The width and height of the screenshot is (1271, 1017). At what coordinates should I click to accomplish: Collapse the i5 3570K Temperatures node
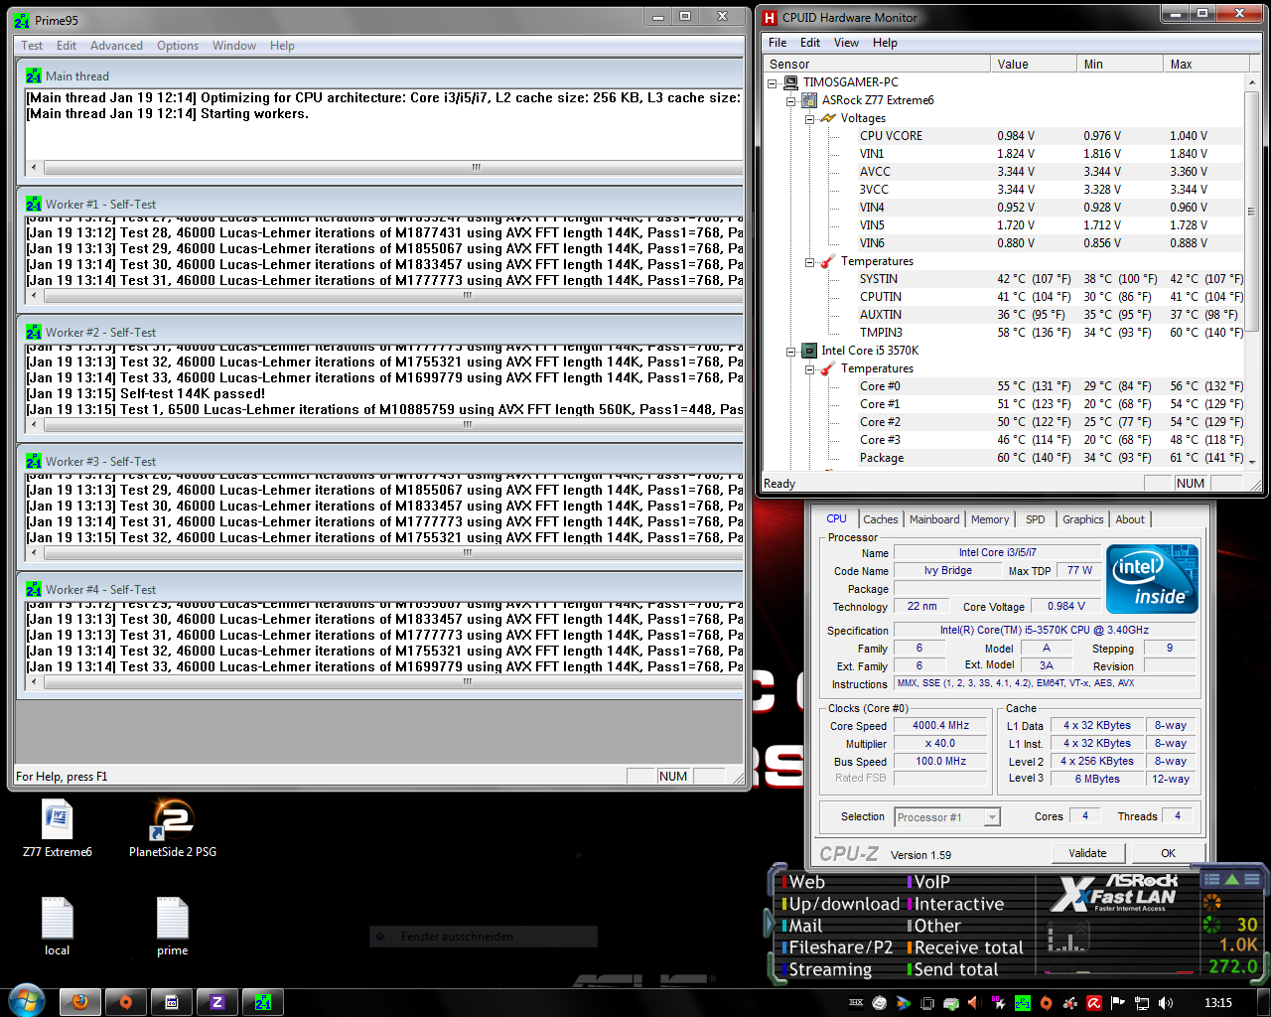click(810, 369)
